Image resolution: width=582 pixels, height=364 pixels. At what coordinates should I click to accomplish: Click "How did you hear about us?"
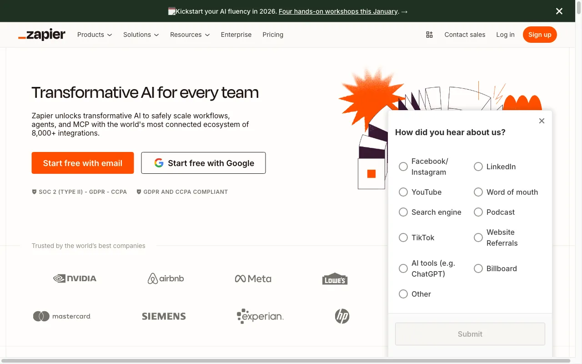pyautogui.click(x=450, y=132)
